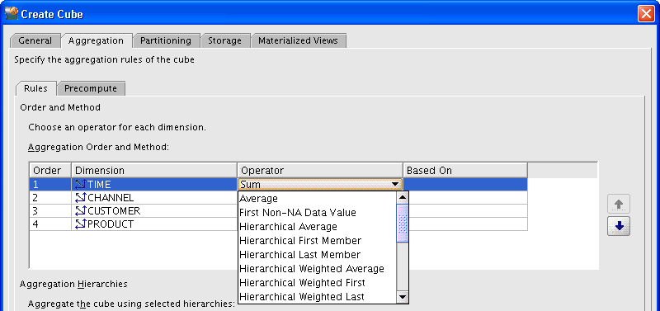Click the Dimension column header
The image size is (660, 311).
click(x=154, y=171)
